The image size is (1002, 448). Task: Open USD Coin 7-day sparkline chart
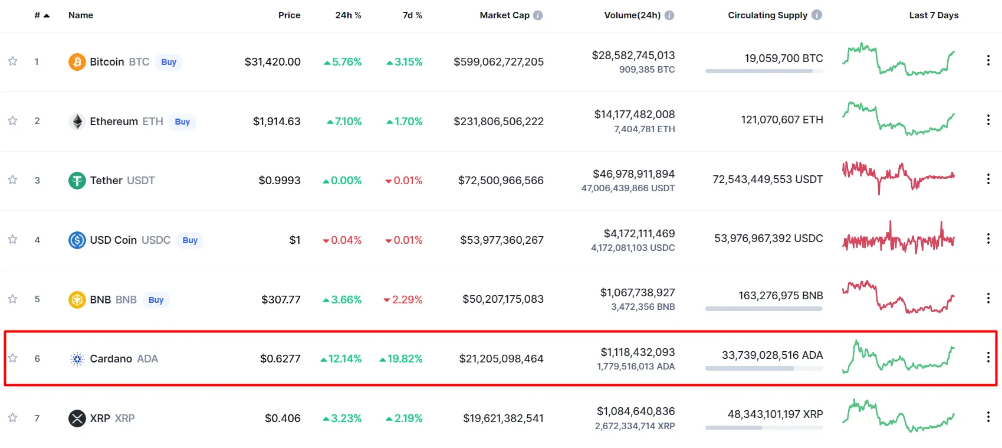tap(898, 237)
